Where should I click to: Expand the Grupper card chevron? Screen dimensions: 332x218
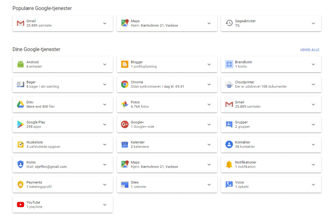point(314,125)
